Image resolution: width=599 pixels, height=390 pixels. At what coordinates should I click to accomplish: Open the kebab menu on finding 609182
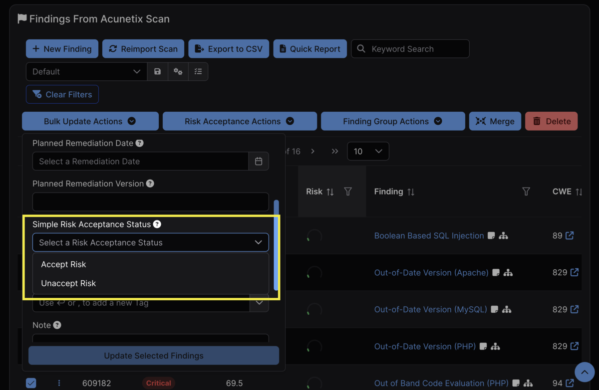59,383
